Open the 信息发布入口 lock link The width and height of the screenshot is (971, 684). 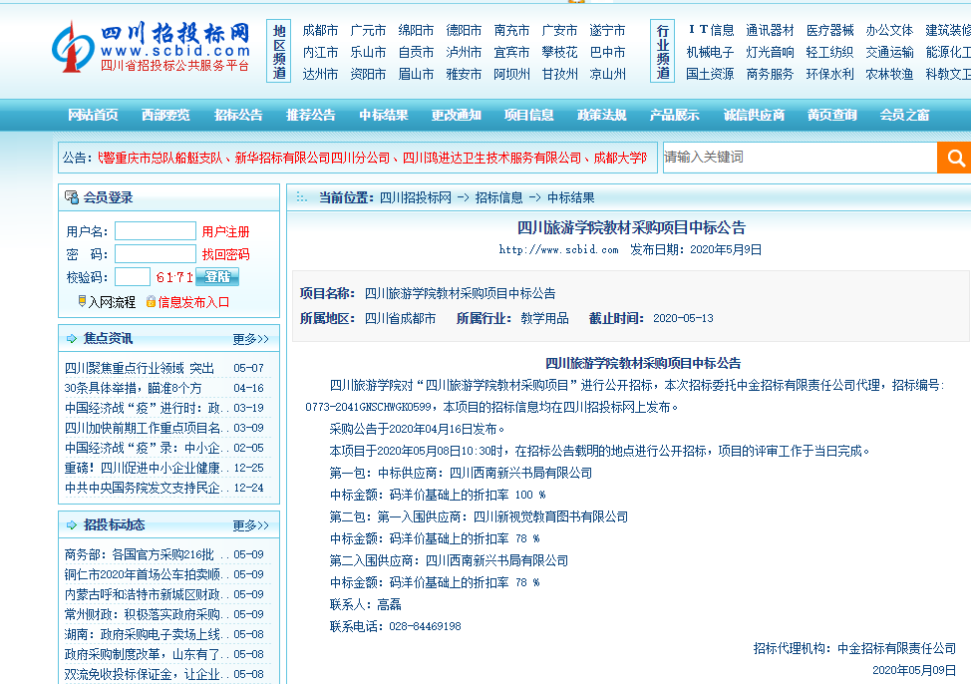[x=187, y=302]
